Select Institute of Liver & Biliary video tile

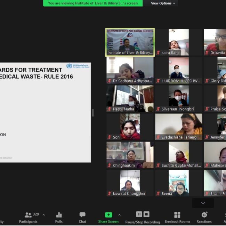click(130, 42)
